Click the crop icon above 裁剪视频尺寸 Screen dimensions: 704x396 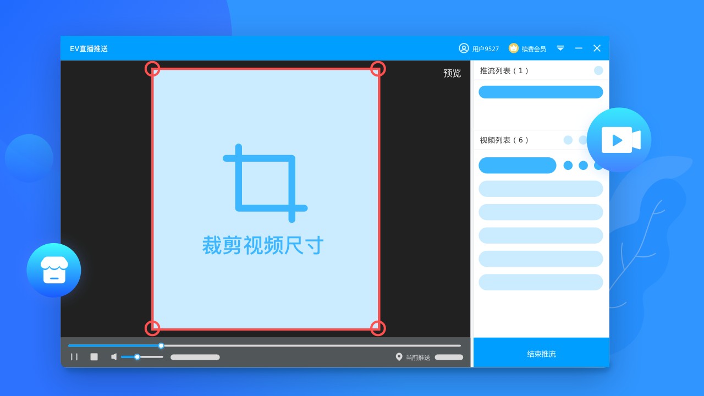[265, 183]
